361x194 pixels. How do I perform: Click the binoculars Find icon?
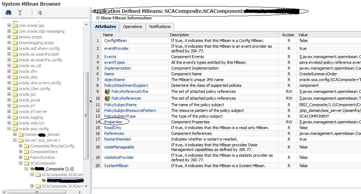point(9,13)
